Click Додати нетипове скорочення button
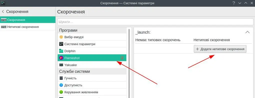The width and height of the screenshot is (255, 98). click(x=220, y=49)
